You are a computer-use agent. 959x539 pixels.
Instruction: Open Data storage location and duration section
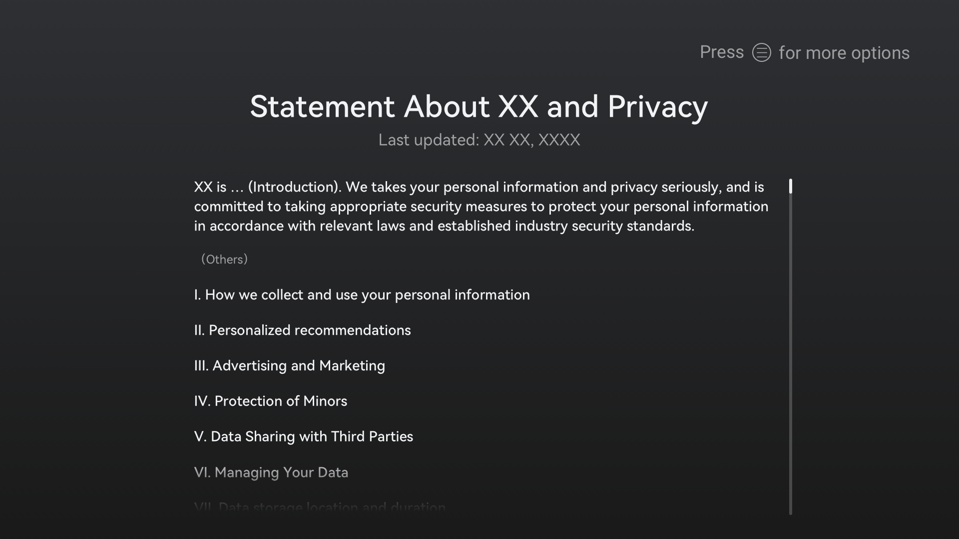point(320,507)
